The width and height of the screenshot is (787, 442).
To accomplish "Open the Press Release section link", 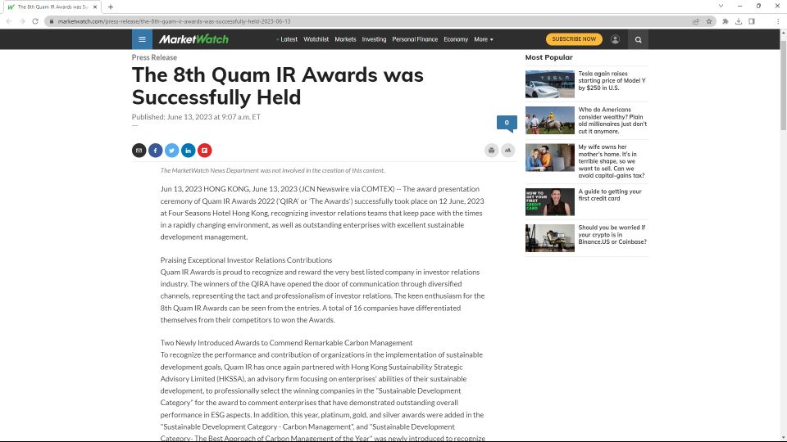I will (154, 57).
